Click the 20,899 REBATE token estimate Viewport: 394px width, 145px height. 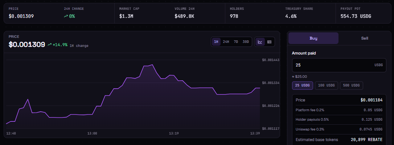point(367,140)
